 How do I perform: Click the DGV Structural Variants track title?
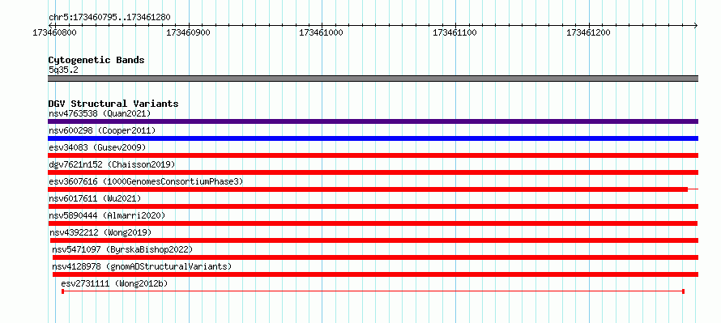[113, 104]
